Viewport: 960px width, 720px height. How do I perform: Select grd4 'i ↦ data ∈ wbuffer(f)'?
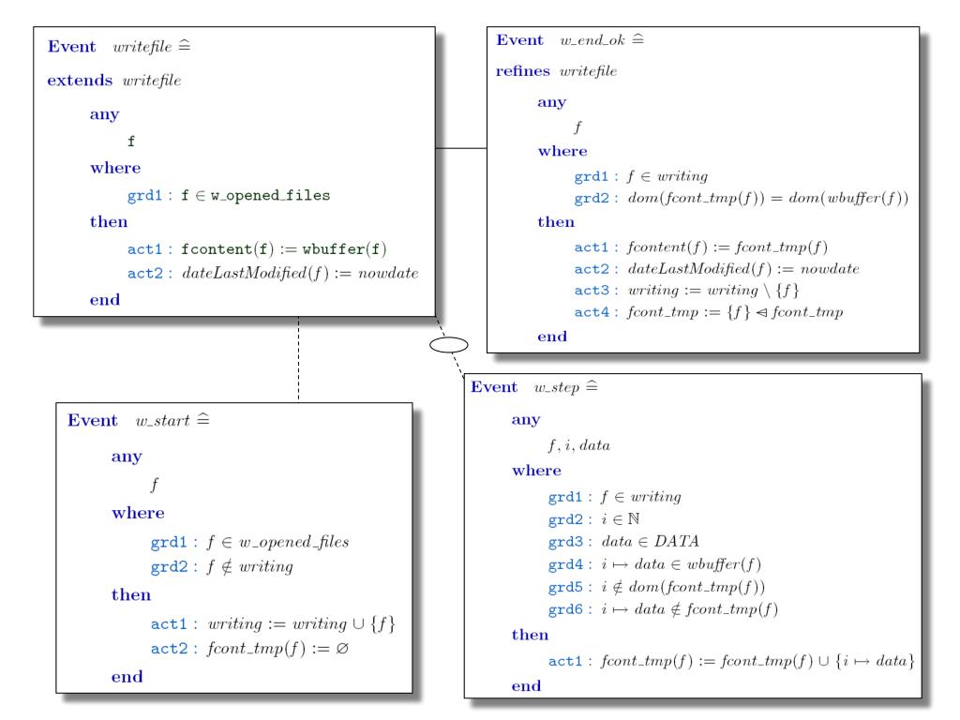click(654, 563)
